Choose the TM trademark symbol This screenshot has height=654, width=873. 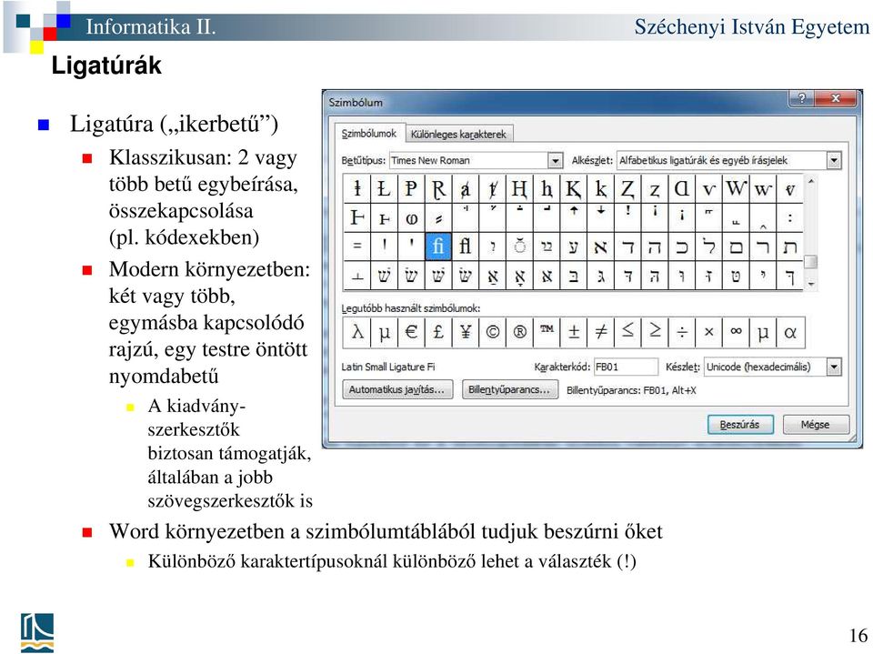(x=547, y=332)
